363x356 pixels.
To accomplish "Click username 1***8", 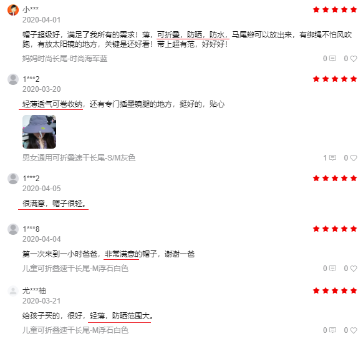I will point(31,229).
